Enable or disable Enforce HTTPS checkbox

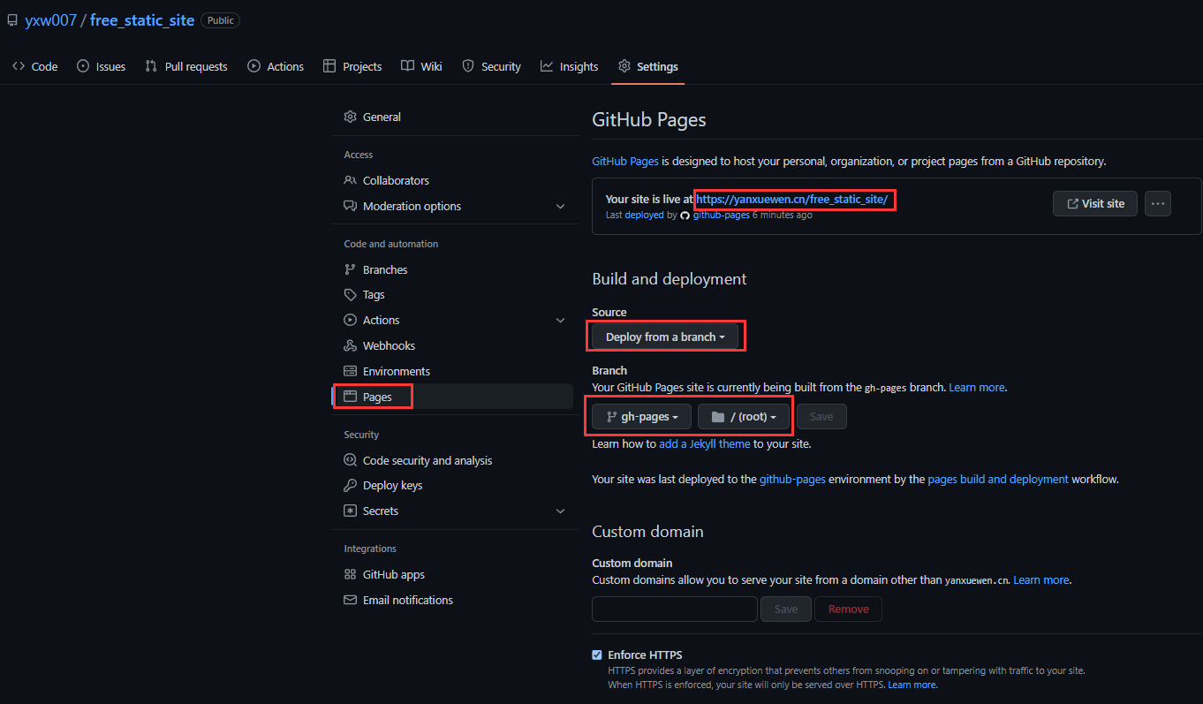point(597,655)
